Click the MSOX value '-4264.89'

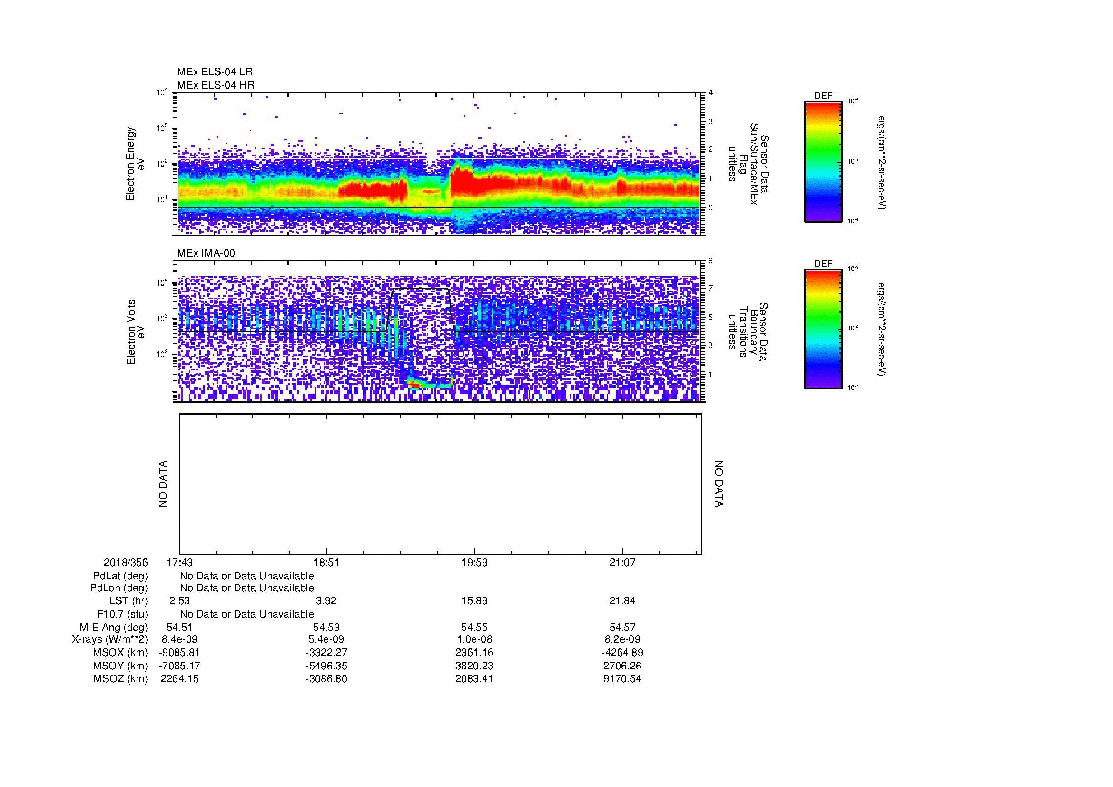click(622, 653)
